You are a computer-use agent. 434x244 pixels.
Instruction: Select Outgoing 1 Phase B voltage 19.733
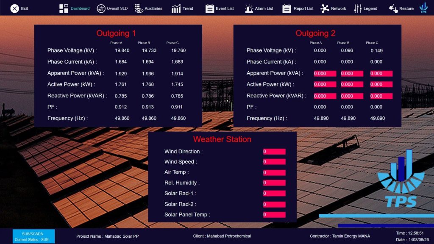(149, 50)
